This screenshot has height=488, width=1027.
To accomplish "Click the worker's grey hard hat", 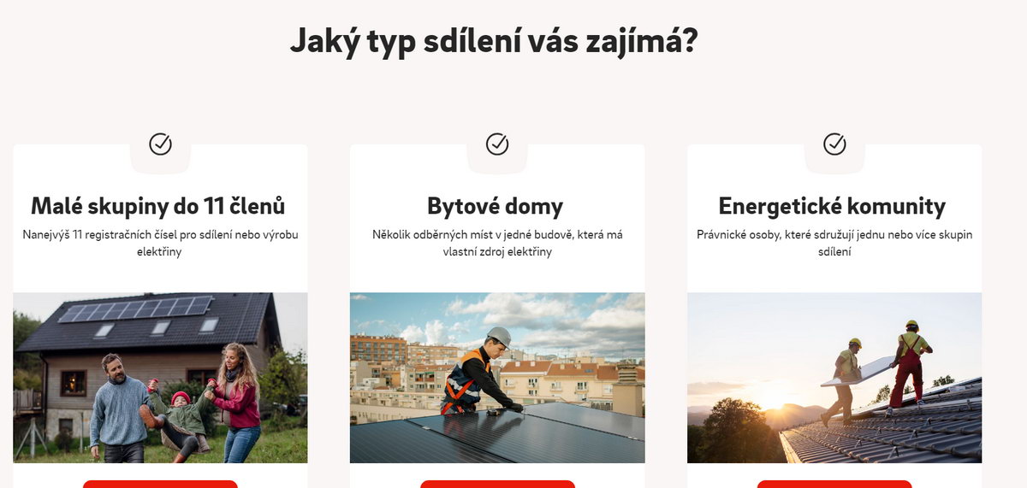I will pyautogui.click(x=499, y=336).
